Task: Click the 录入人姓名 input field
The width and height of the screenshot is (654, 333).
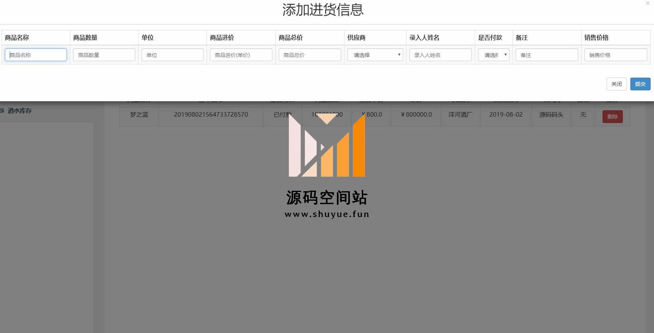Action: [x=440, y=55]
